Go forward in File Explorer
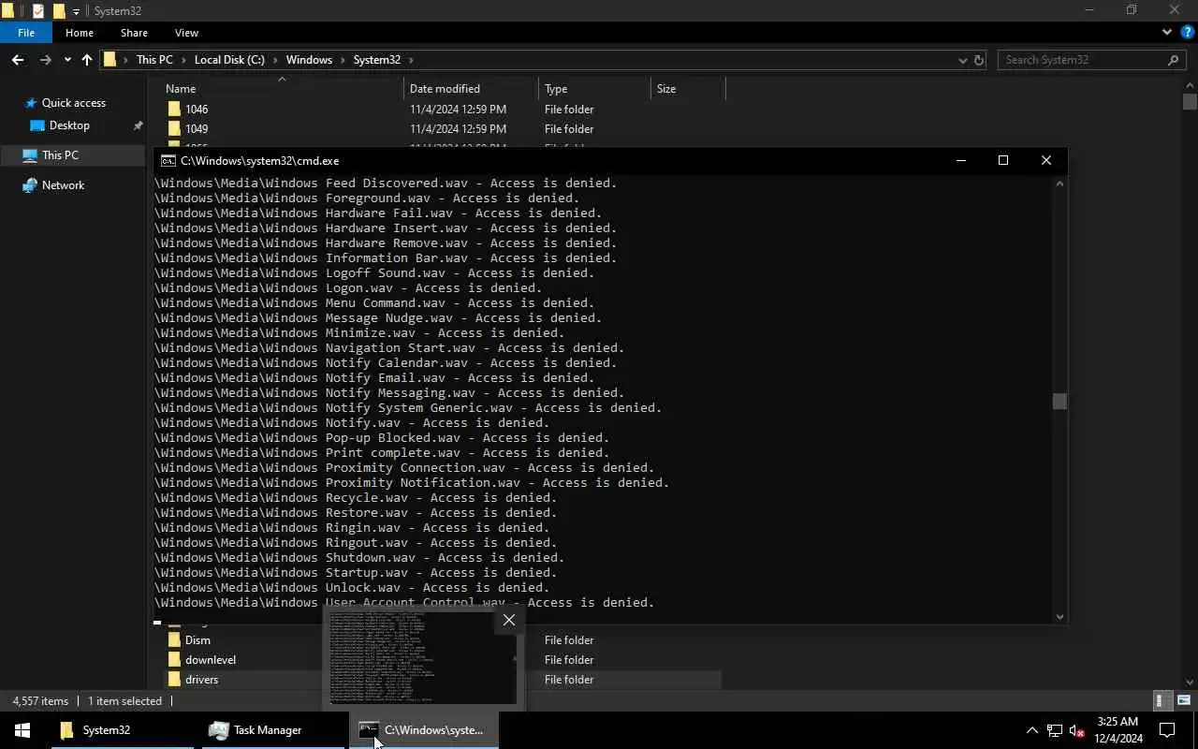Image resolution: width=1198 pixels, height=749 pixels. coord(45,60)
